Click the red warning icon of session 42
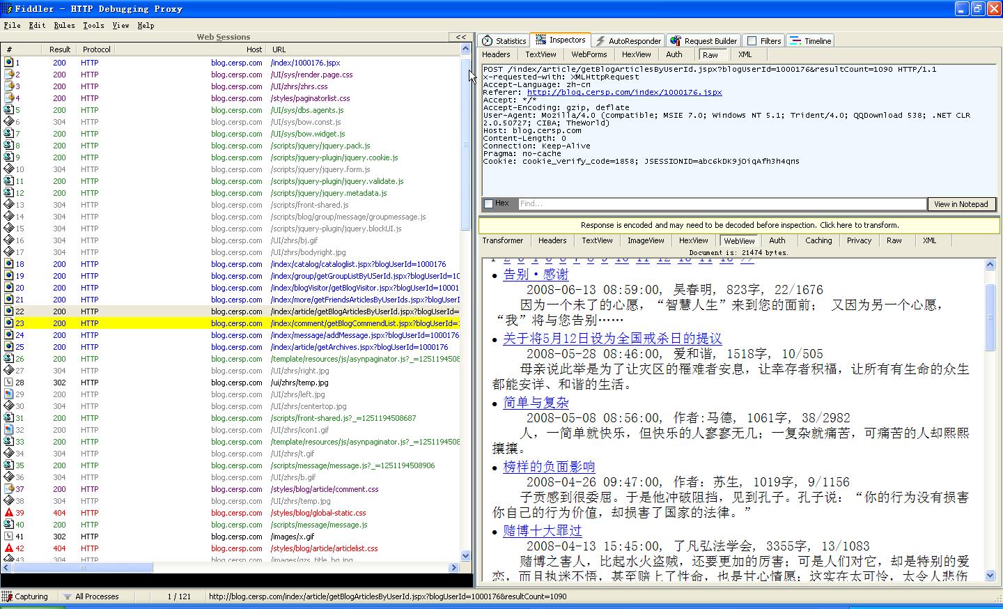Image resolution: width=1003 pixels, height=609 pixels. pyautogui.click(x=9, y=548)
